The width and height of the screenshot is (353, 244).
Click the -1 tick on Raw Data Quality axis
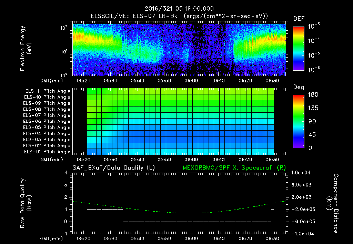tap(64, 234)
